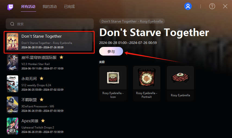Click the Rosy Eyebrella - Portrait reward
The width and height of the screenshot is (232, 138).
click(x=147, y=84)
